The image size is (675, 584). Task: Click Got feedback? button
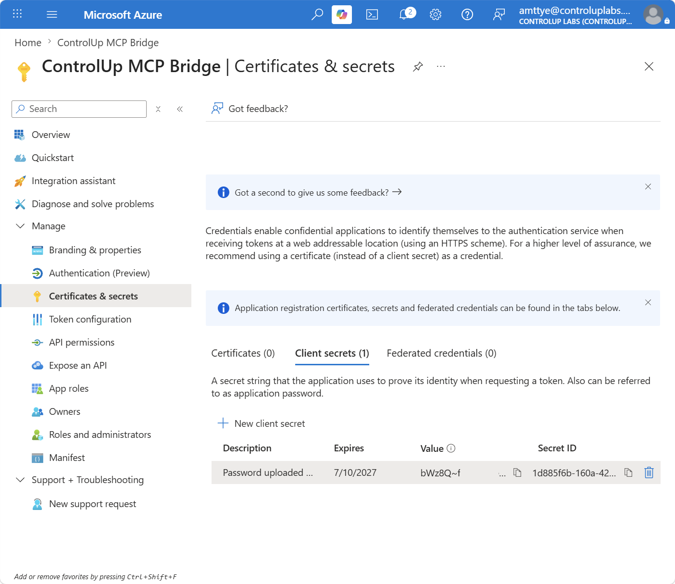click(250, 109)
